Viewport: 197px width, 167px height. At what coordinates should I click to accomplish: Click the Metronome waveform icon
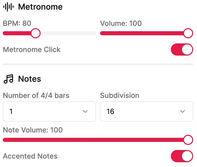click(x=8, y=7)
